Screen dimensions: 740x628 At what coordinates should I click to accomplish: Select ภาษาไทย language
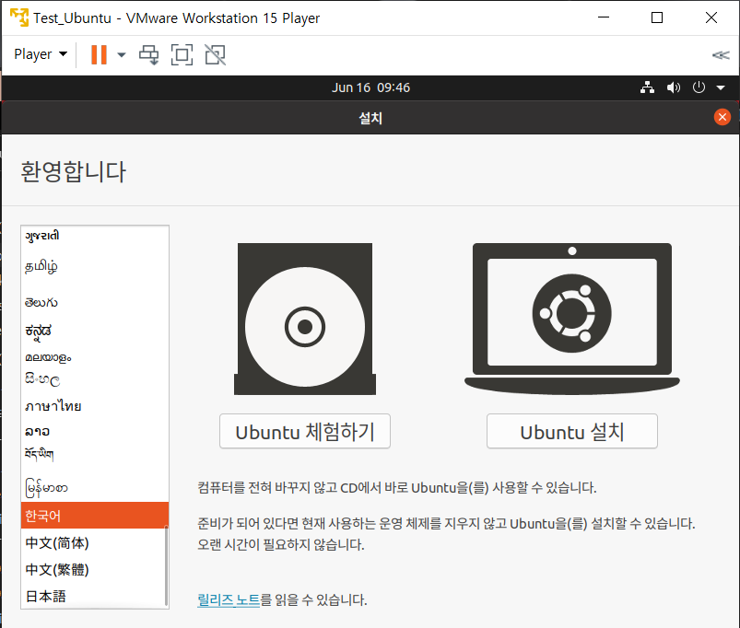point(95,406)
